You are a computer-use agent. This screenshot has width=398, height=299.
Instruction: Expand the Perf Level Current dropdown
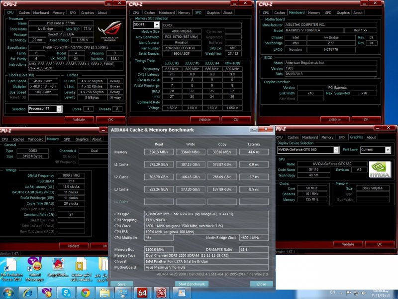[x=388, y=150]
